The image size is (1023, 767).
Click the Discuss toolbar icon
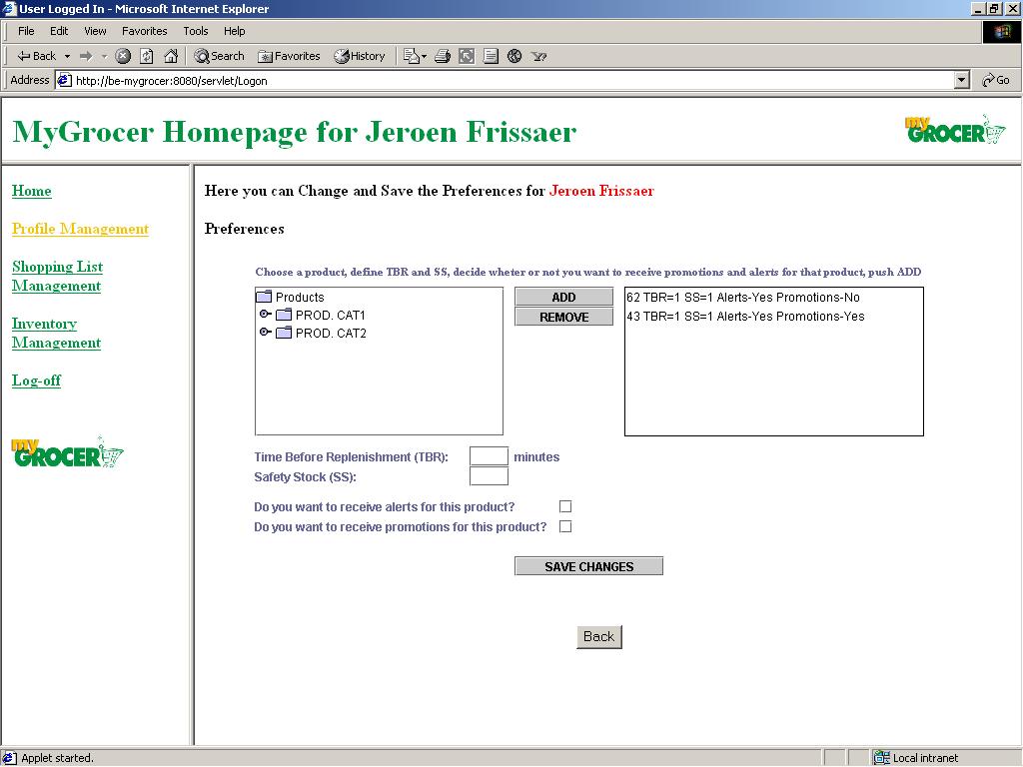pyautogui.click(x=491, y=56)
